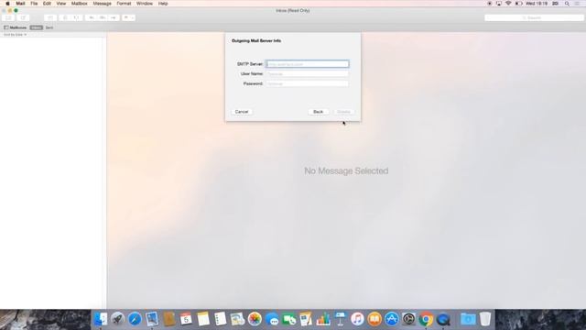Open App Store from the Dock

392,319
